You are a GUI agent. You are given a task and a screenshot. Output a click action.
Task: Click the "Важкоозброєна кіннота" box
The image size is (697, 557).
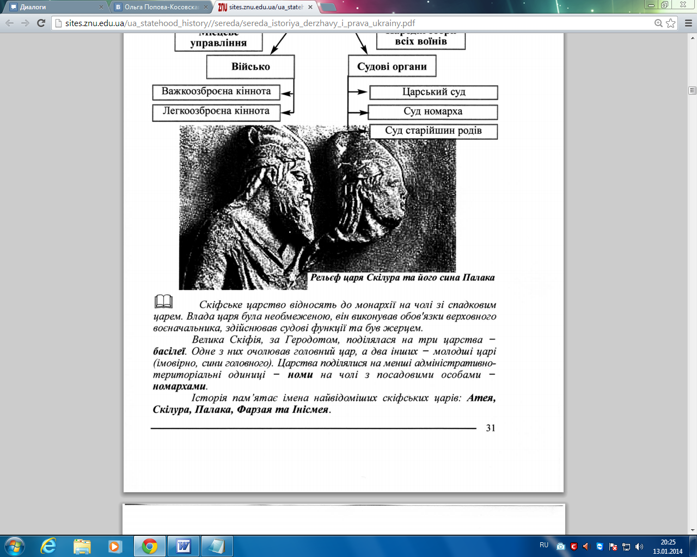(216, 92)
